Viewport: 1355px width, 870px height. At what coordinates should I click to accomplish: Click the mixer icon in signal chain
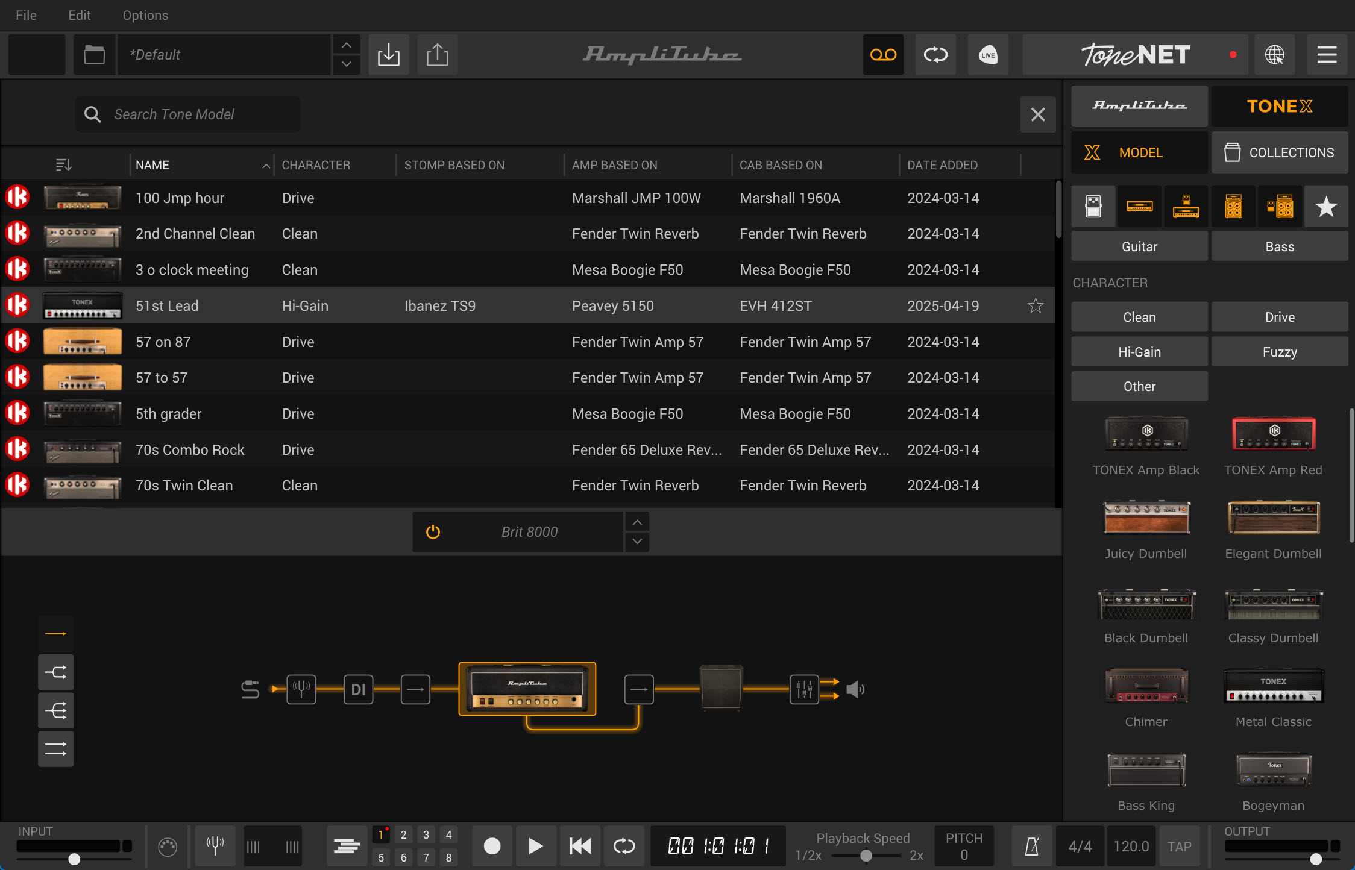(x=804, y=689)
